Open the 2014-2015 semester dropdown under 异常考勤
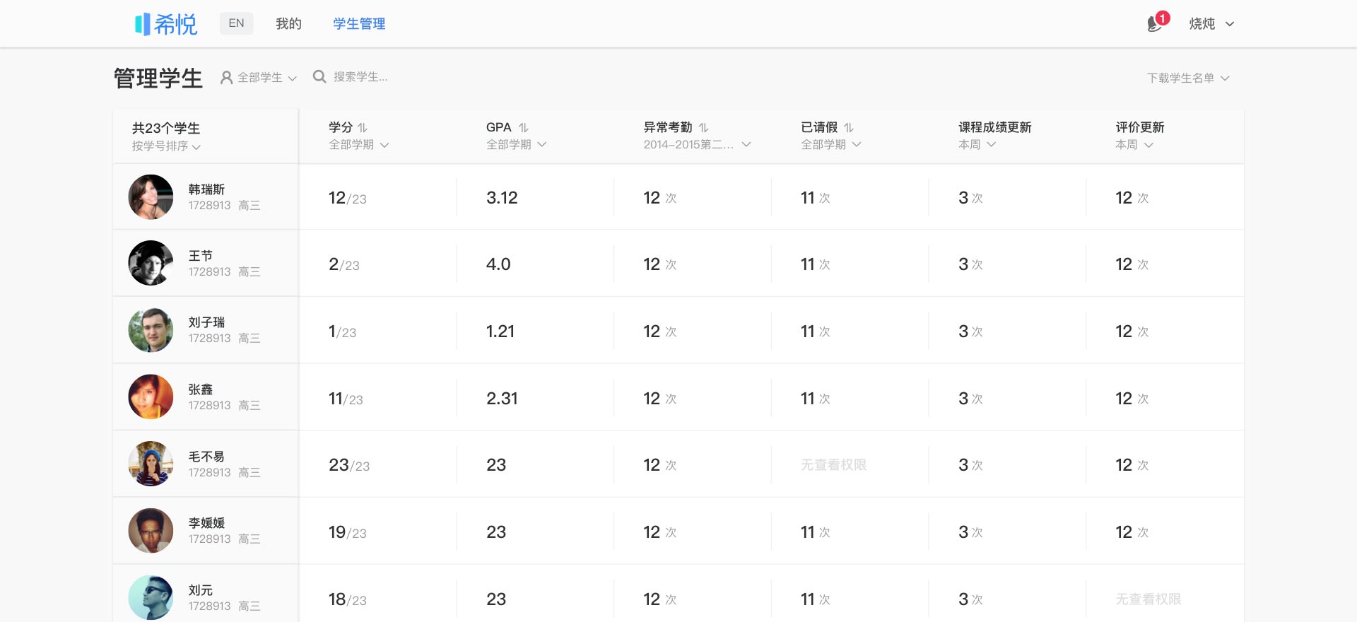The image size is (1357, 622). (696, 145)
